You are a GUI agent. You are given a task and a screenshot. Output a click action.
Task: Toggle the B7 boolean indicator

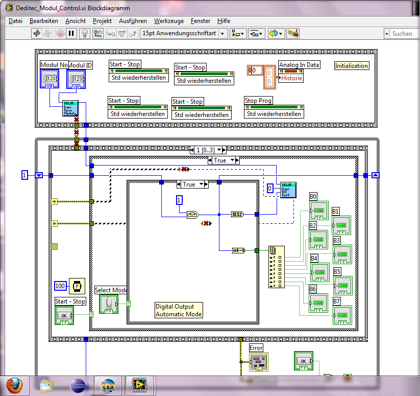[342, 315]
